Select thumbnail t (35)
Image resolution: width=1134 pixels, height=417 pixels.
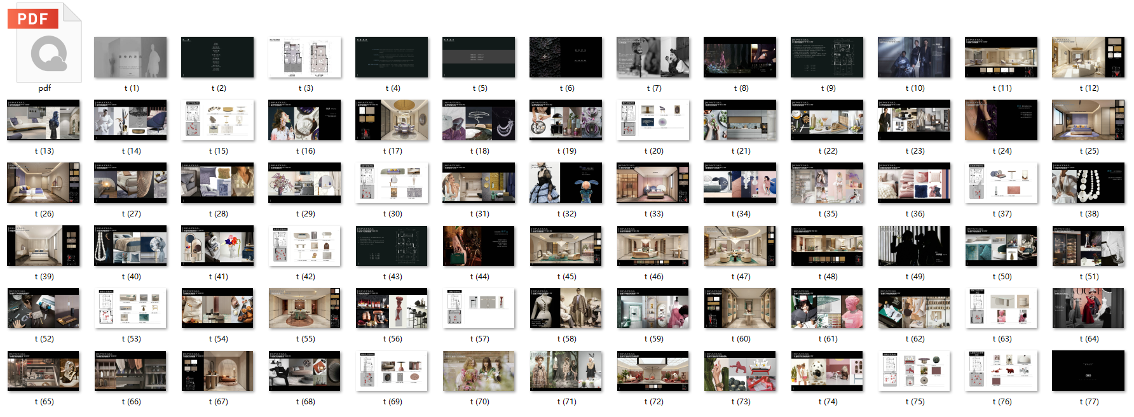[x=827, y=183]
